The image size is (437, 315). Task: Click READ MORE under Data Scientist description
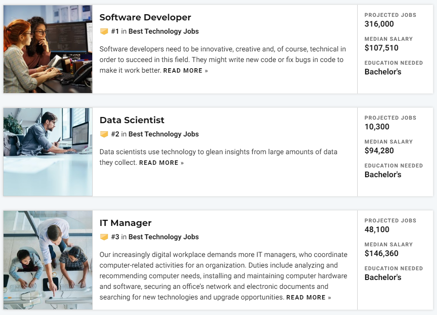pyautogui.click(x=161, y=163)
